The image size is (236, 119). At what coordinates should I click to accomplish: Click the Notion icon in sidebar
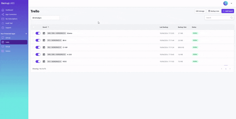coord(3,51)
